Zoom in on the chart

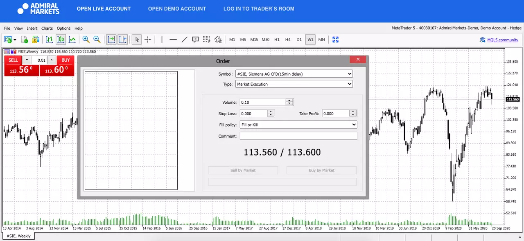(86, 40)
